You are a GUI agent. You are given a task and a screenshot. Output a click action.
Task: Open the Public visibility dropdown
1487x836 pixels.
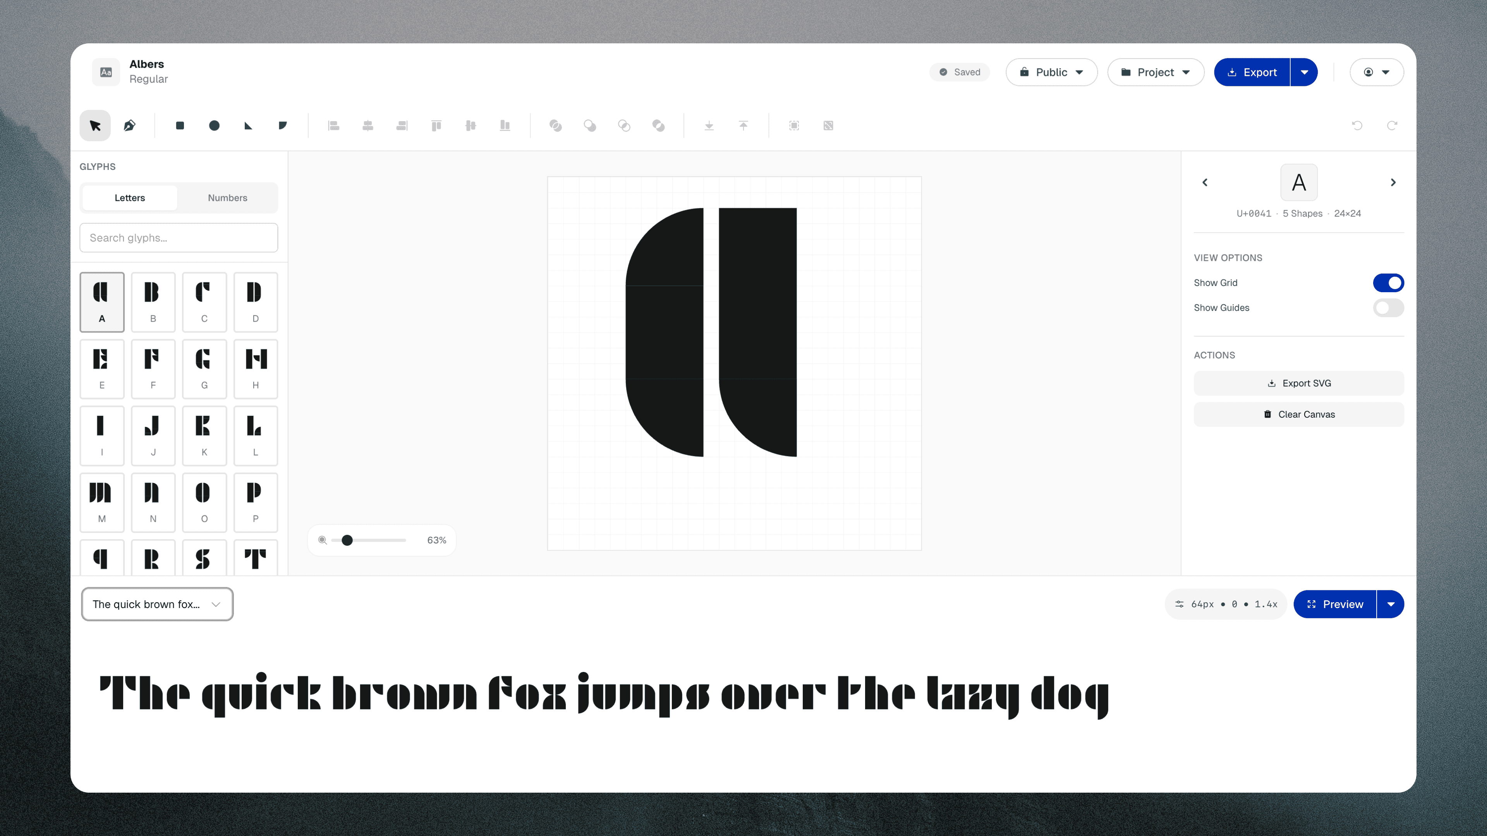click(1051, 72)
